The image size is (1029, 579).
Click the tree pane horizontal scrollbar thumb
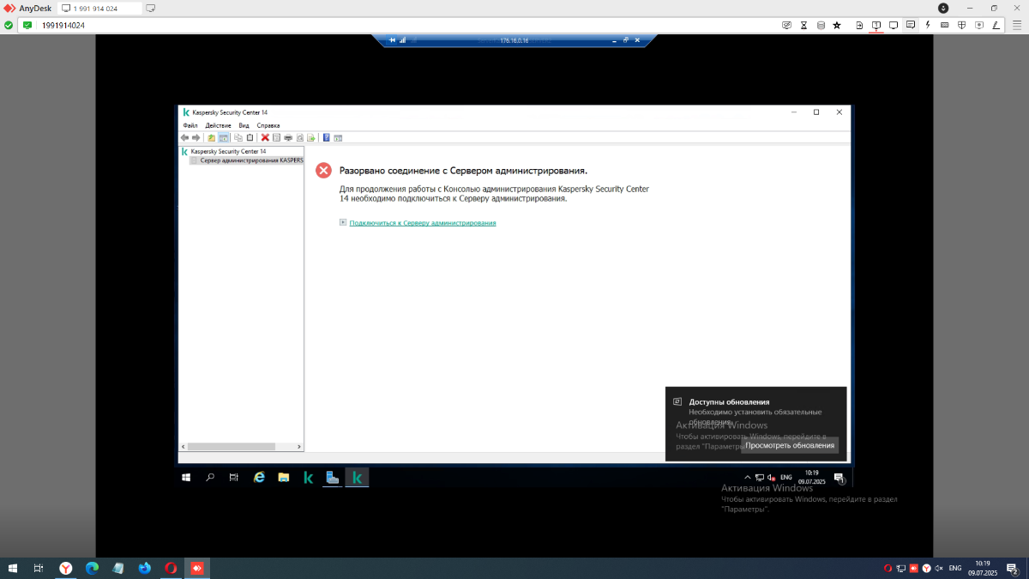tap(232, 447)
